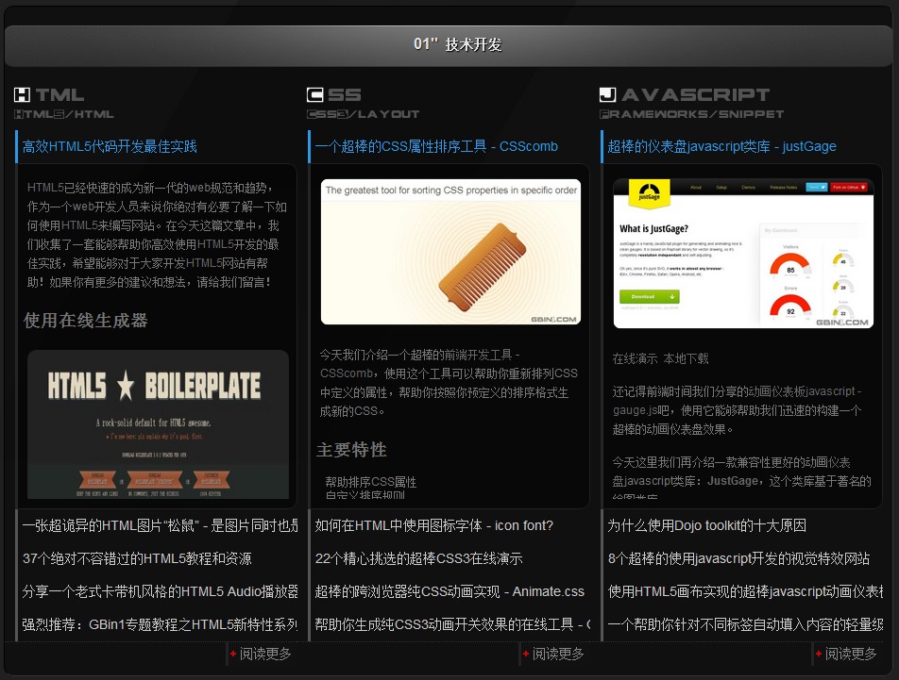899x680 pixels.
Task: Open 使用HTML5画布实现的超棒javascript动画仪表
Action: point(745,591)
